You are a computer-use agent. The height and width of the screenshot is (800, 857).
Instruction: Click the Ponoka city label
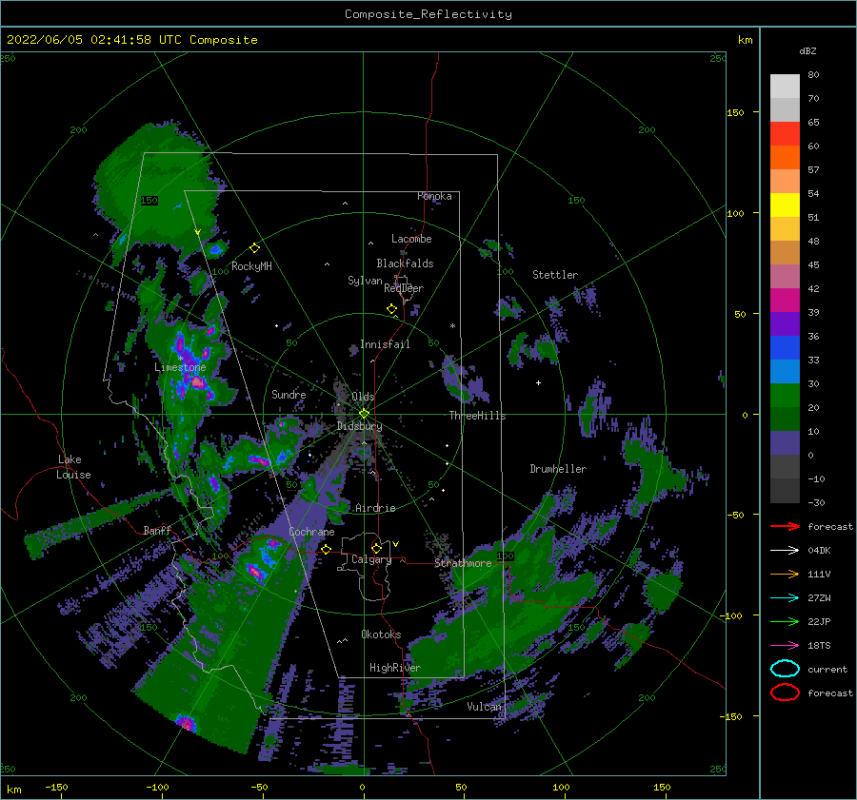434,196
